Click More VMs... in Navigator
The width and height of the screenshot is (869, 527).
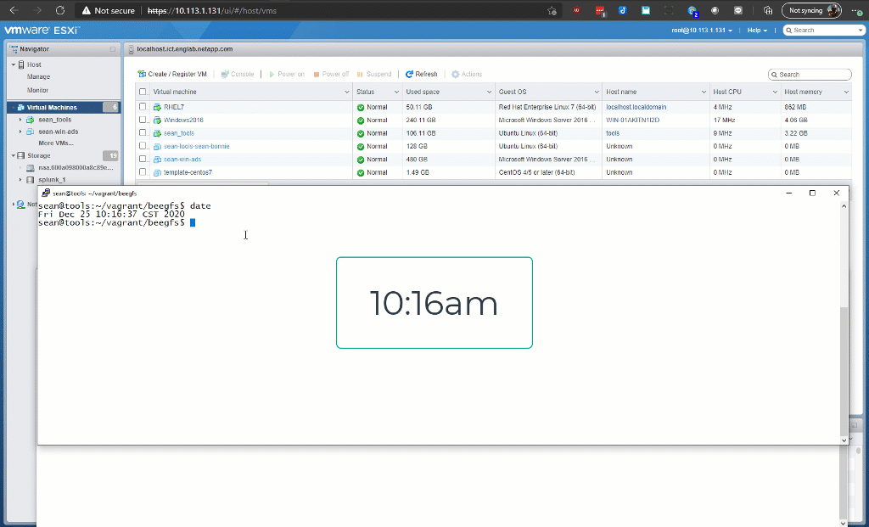pyautogui.click(x=55, y=143)
